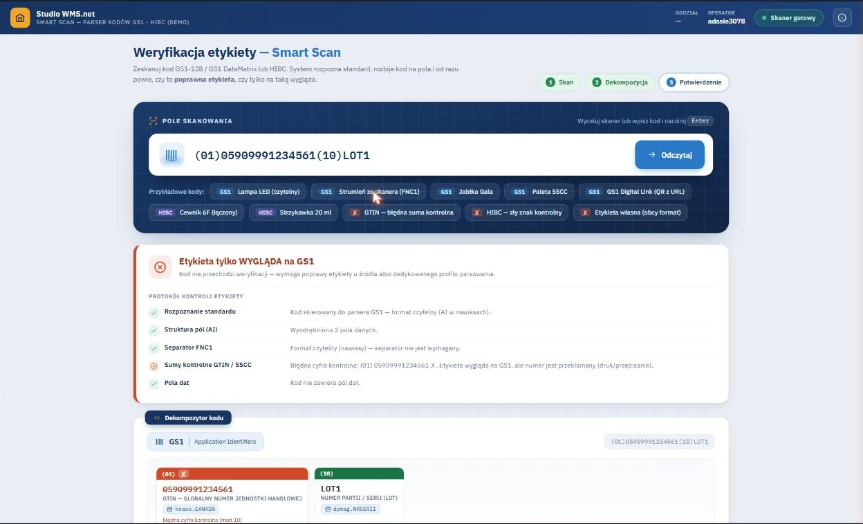Click the barcode icon on the GS1 Application Identifiers chip
The height and width of the screenshot is (524, 863).
click(x=160, y=442)
